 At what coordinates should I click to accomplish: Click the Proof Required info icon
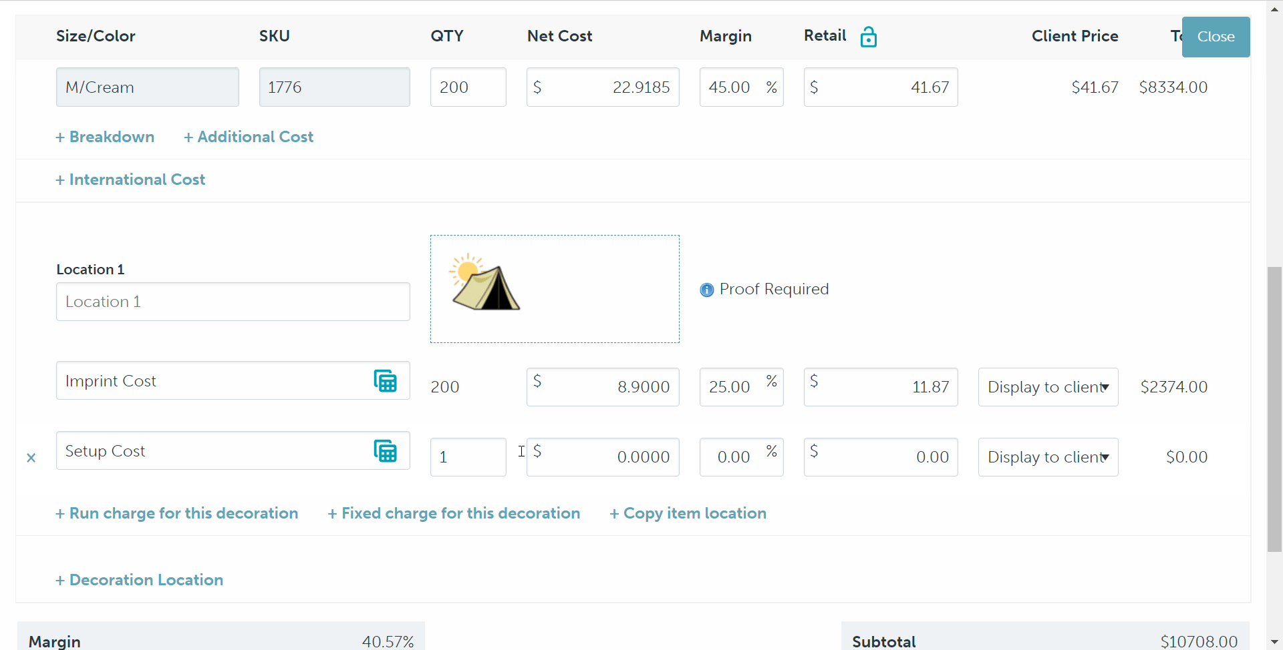pyautogui.click(x=706, y=290)
